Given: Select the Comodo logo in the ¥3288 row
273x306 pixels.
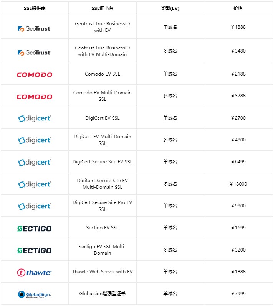Looking at the screenshot, I should pyautogui.click(x=35, y=97).
